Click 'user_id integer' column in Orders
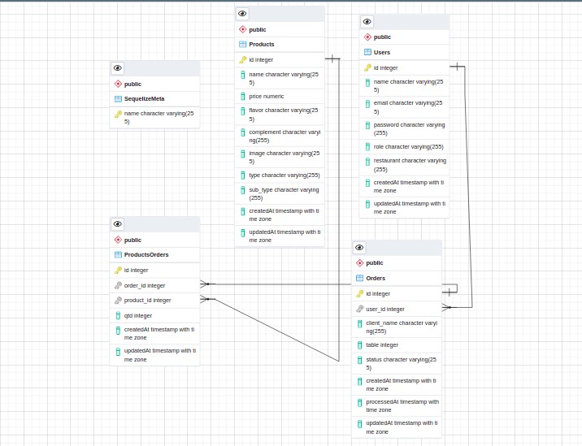582x446 pixels. (x=385, y=309)
